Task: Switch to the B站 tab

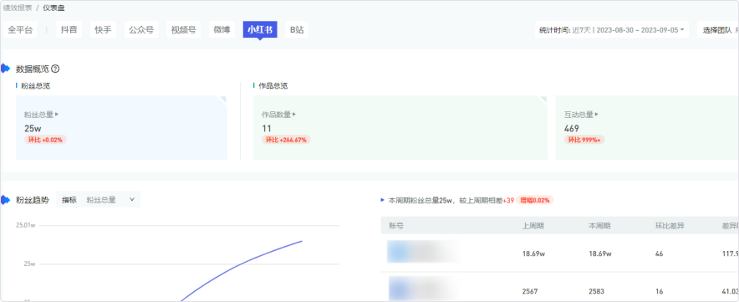Action: coord(297,30)
